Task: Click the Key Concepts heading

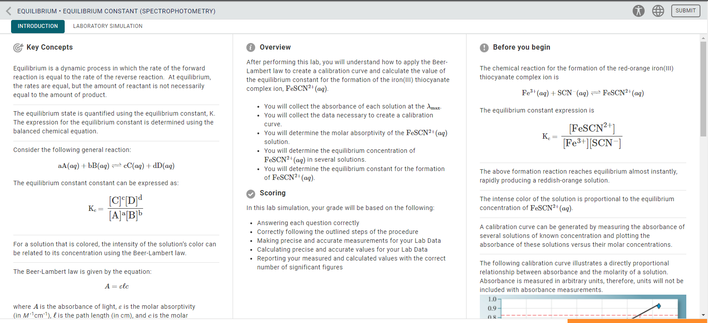Action: pos(50,47)
